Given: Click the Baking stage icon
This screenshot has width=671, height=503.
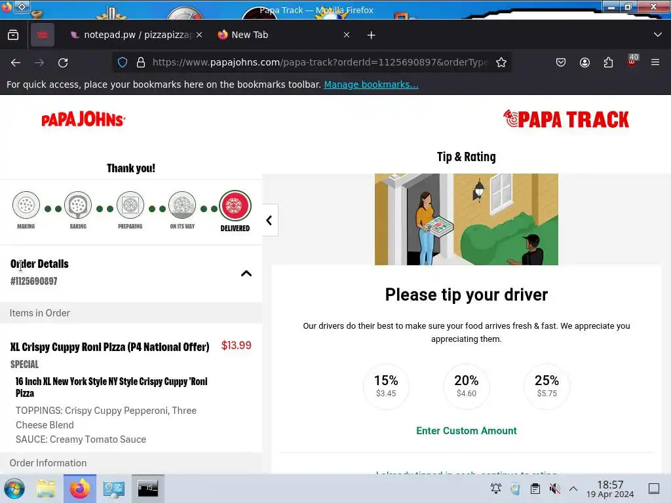Looking at the screenshot, I should tap(78, 205).
